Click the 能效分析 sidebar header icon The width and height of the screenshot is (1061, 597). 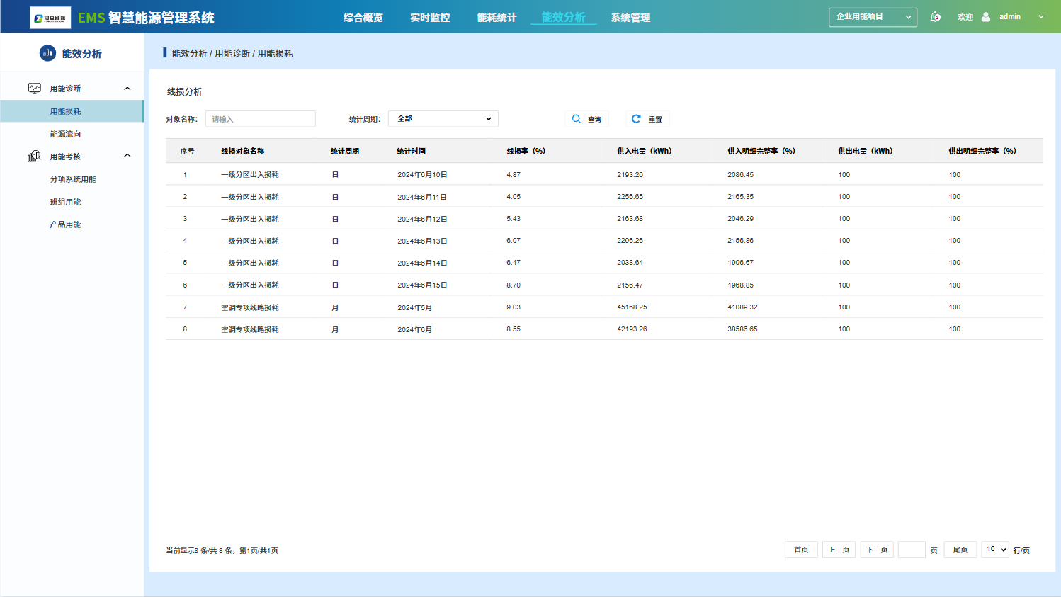tap(47, 53)
